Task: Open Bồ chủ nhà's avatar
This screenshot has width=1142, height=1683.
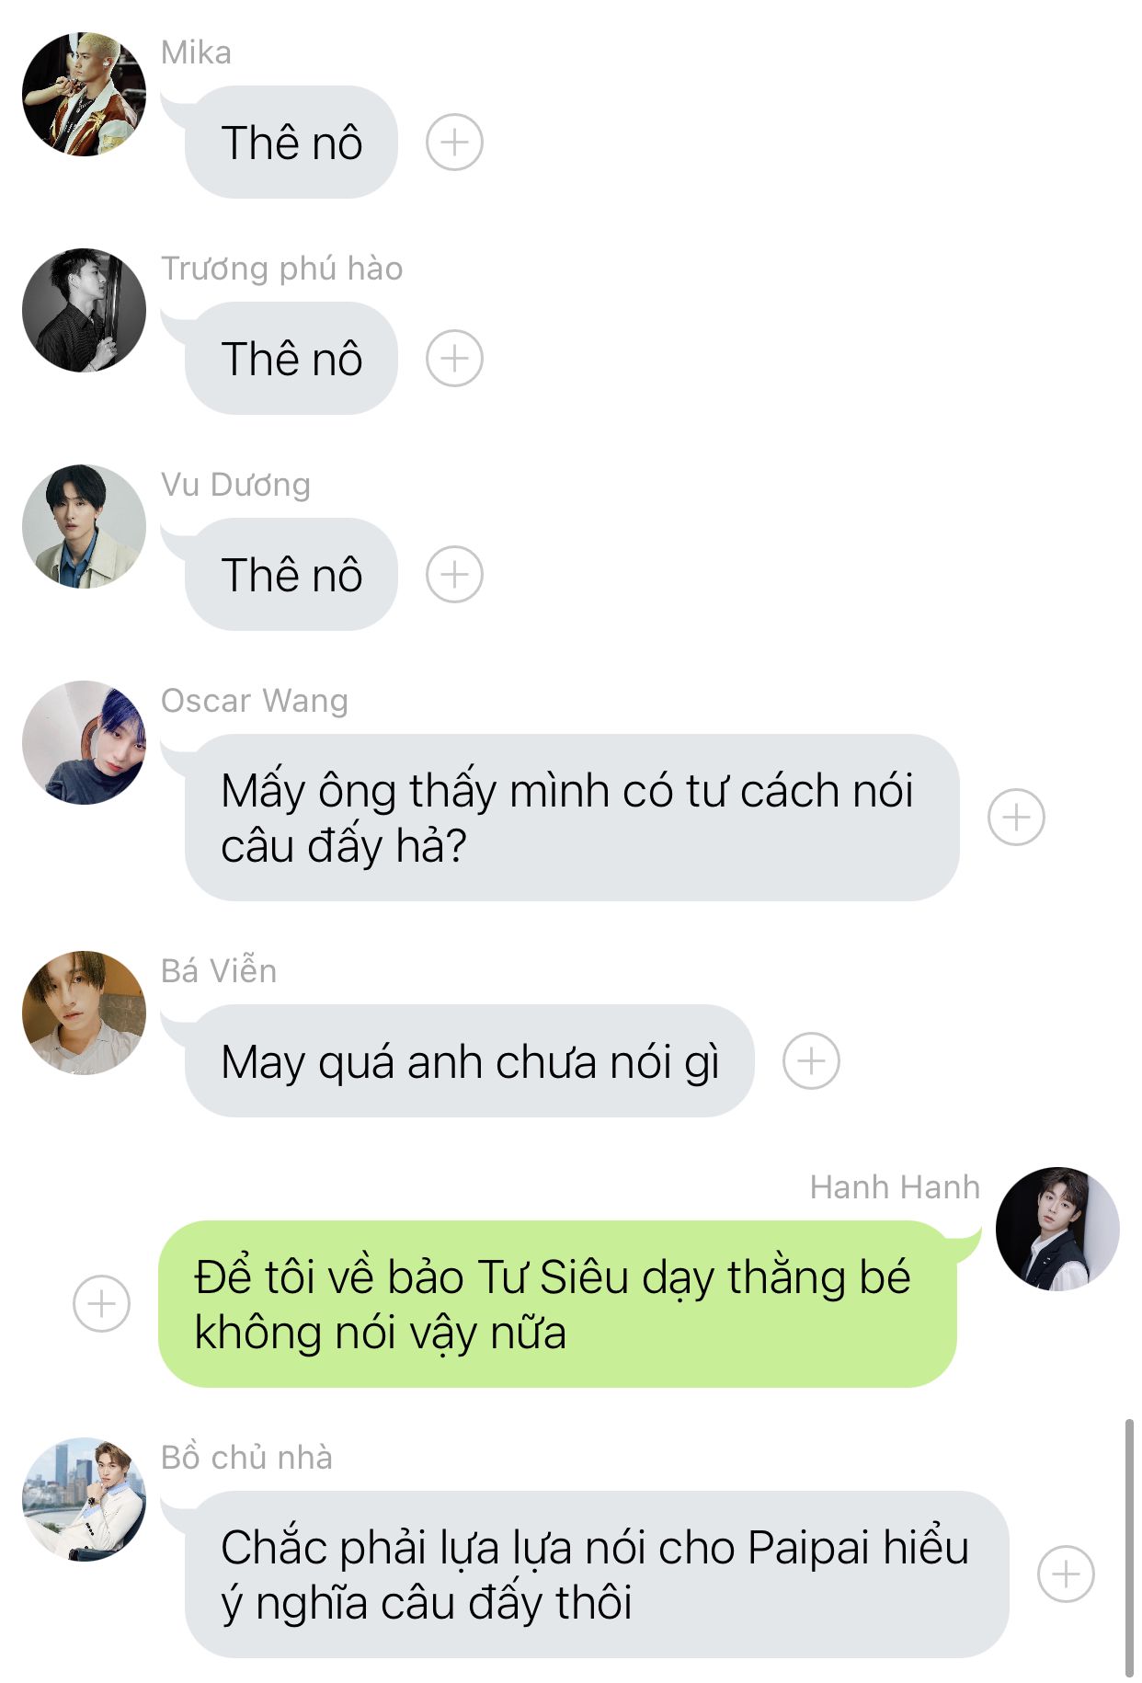Action: click(84, 1499)
